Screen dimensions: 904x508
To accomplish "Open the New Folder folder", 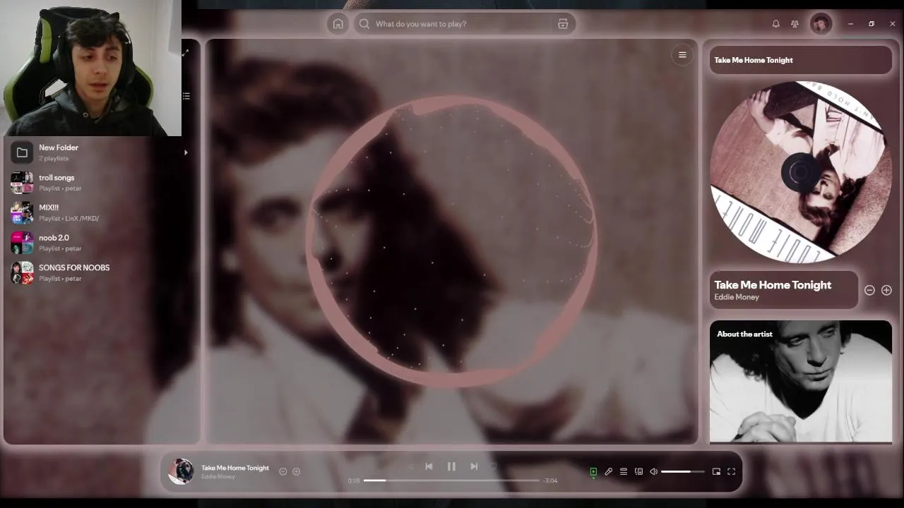I will [100, 152].
